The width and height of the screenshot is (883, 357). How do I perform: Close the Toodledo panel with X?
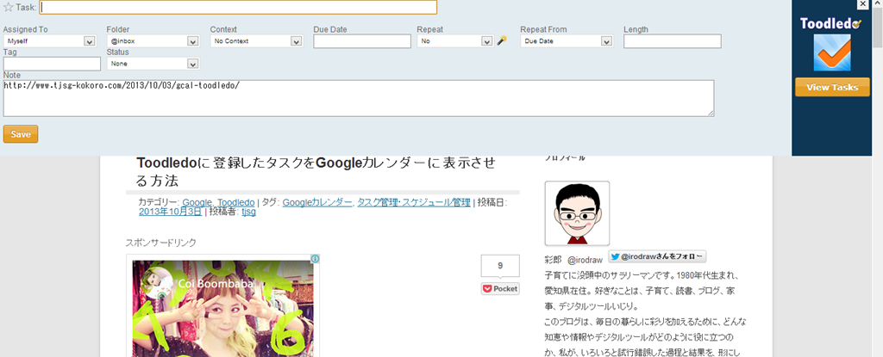pos(862,4)
